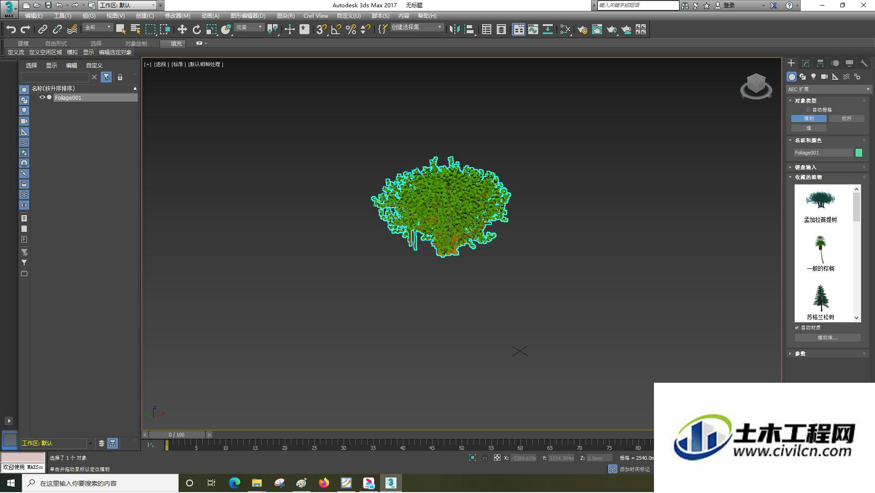Activate Select and Rotate tool

[196, 30]
